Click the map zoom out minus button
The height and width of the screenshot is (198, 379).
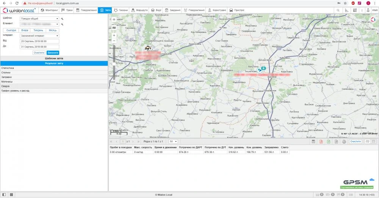[x=114, y=40]
